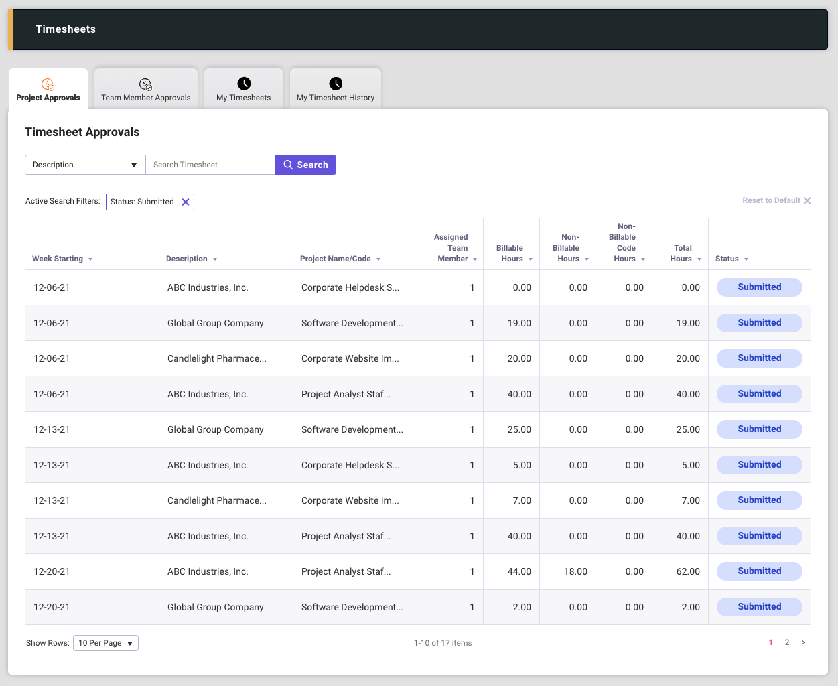
Task: Click the Reset to Default X icon
Action: click(x=807, y=200)
